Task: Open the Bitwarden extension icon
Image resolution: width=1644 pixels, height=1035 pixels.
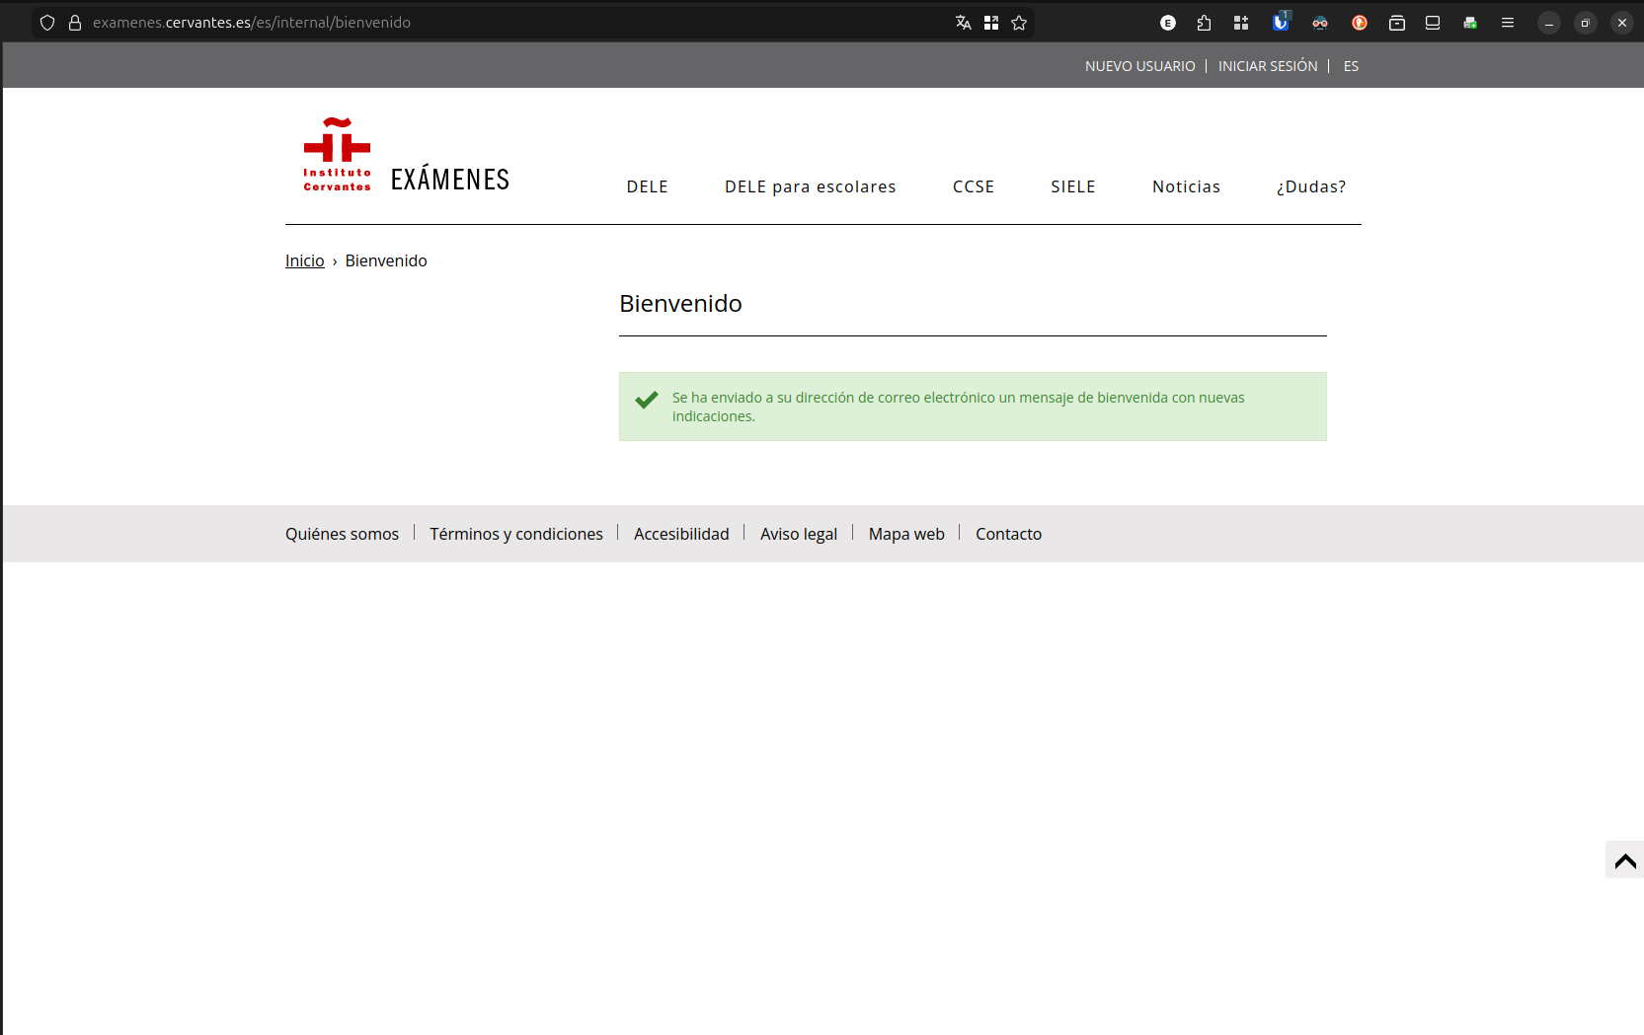Action: pyautogui.click(x=1281, y=23)
